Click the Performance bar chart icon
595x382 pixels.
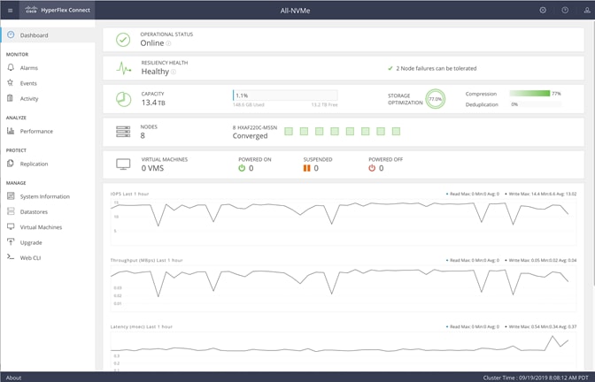tap(11, 131)
